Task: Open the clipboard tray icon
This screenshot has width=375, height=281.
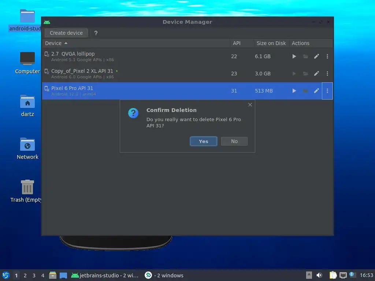Action: 333,275
